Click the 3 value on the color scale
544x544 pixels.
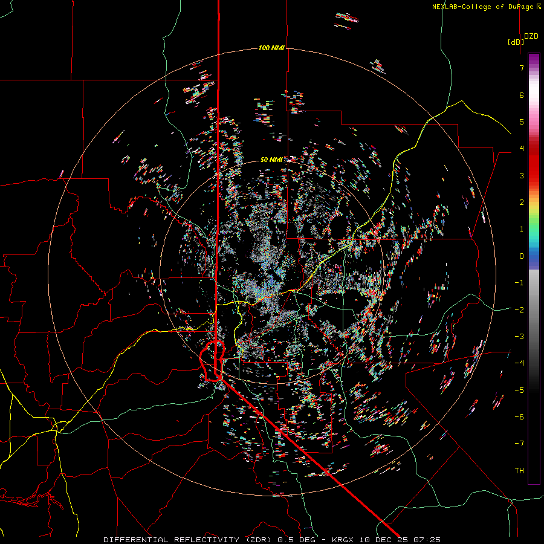pyautogui.click(x=522, y=175)
